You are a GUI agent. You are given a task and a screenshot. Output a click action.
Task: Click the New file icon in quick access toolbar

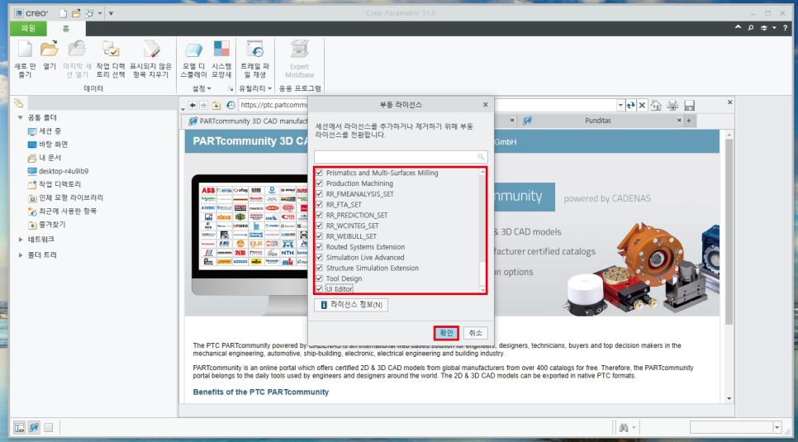[63, 13]
